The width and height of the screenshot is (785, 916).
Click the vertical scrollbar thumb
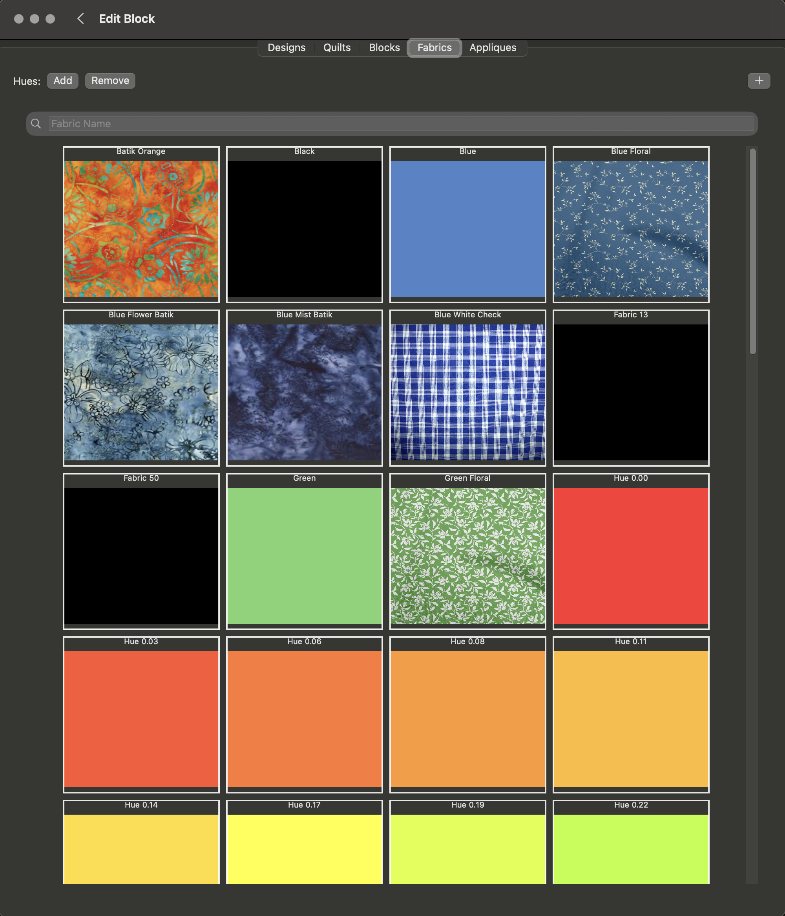point(752,251)
